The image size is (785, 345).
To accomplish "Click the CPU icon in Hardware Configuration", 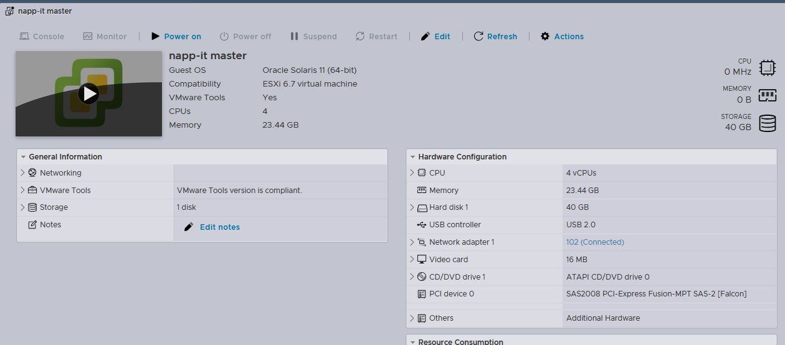I will (x=422, y=172).
